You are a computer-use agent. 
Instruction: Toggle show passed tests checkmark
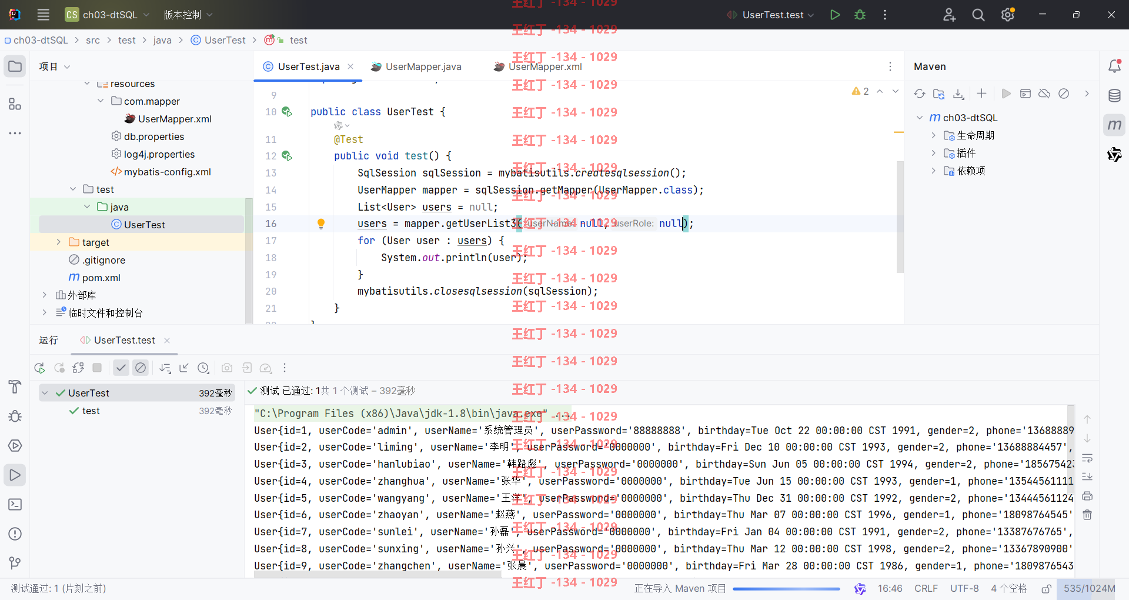point(121,368)
